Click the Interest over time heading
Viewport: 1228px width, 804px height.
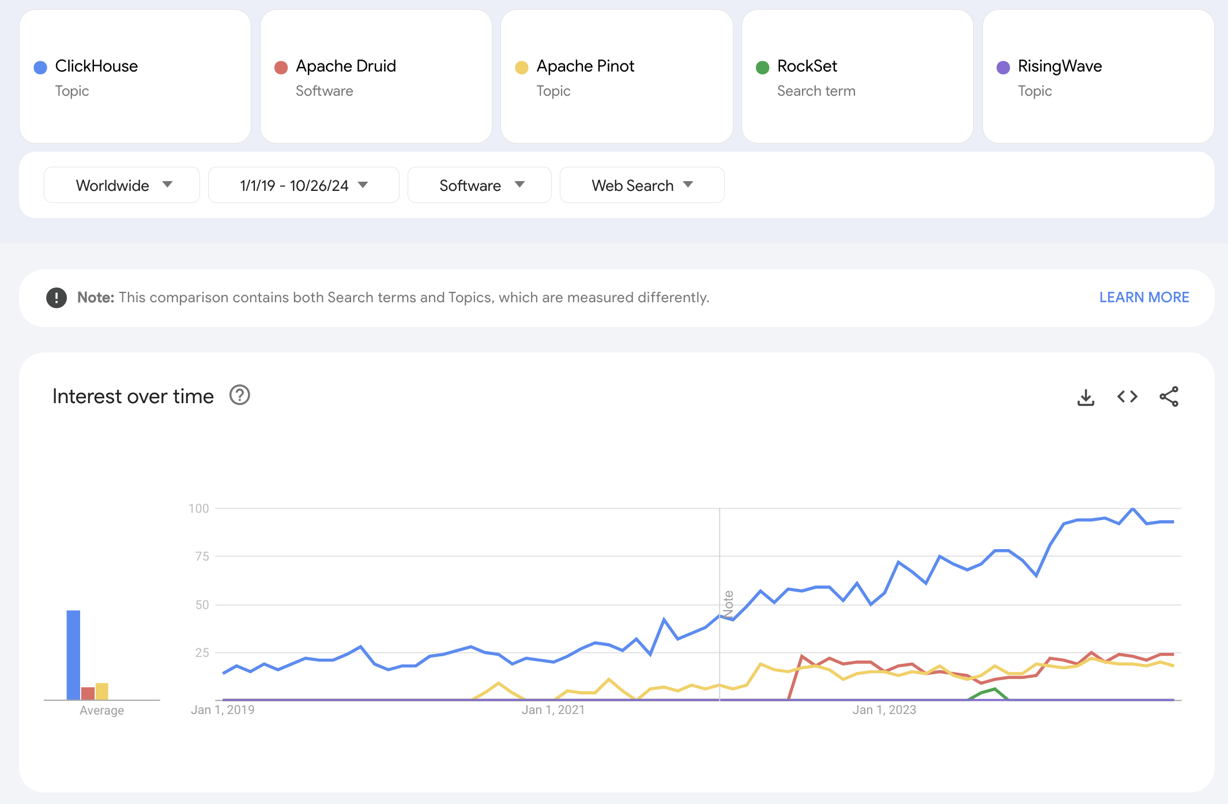tap(133, 396)
